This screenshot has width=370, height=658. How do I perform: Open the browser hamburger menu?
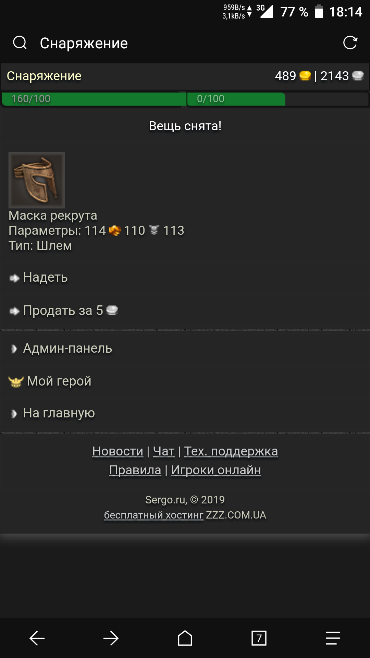[333, 638]
